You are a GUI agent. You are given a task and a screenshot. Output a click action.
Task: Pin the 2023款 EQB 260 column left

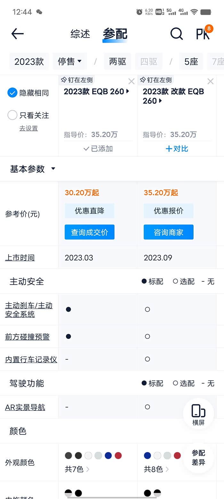click(x=77, y=80)
